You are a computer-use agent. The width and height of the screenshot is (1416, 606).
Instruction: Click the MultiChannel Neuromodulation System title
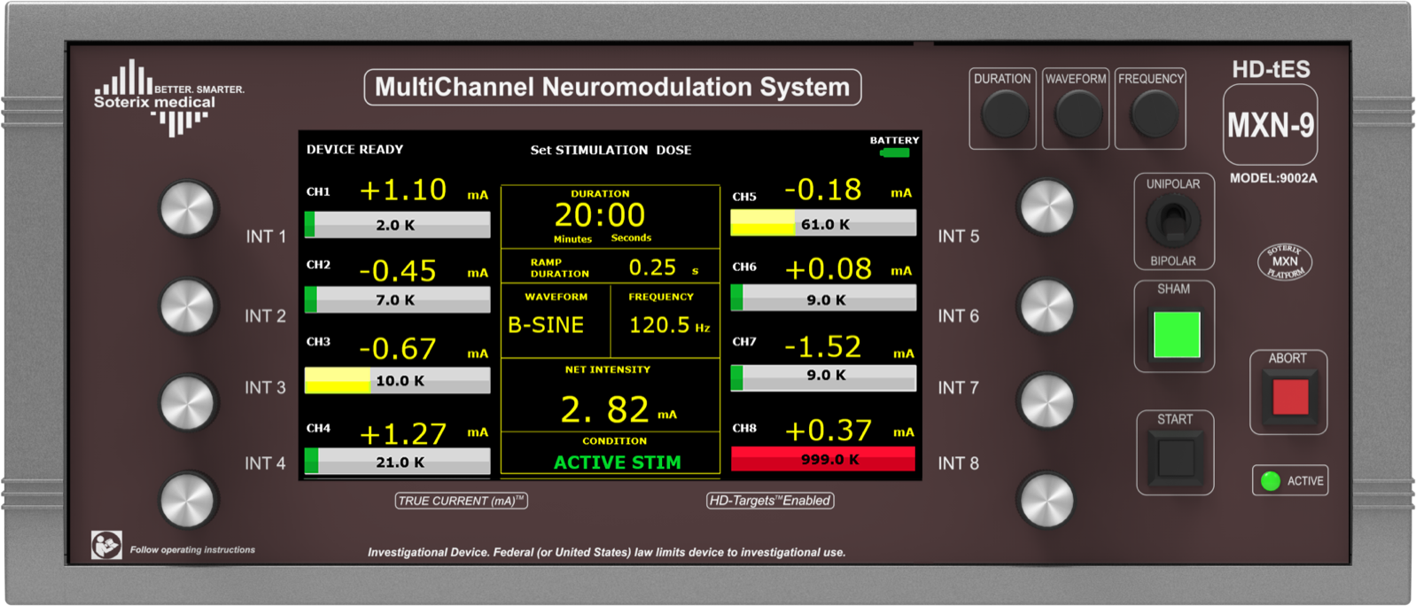pos(612,87)
